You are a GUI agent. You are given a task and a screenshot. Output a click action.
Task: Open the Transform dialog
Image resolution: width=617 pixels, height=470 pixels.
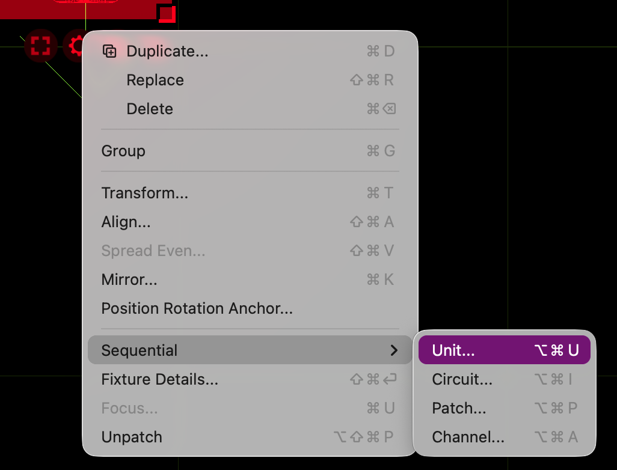click(x=144, y=193)
